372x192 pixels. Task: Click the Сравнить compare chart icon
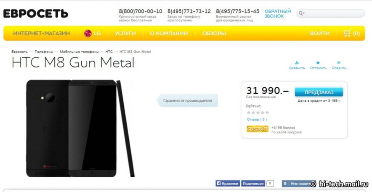click(297, 63)
